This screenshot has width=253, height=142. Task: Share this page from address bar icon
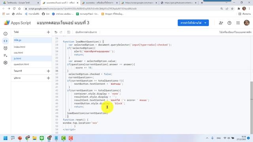click(x=227, y=9)
